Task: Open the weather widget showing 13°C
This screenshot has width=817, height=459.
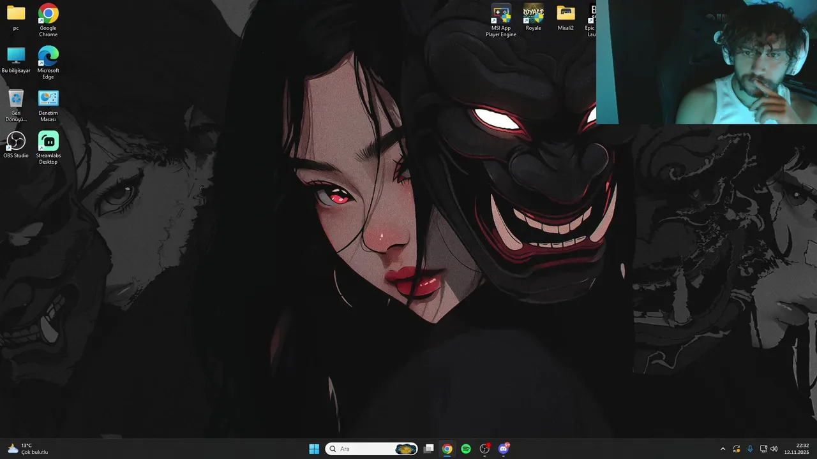Action: (x=27, y=449)
